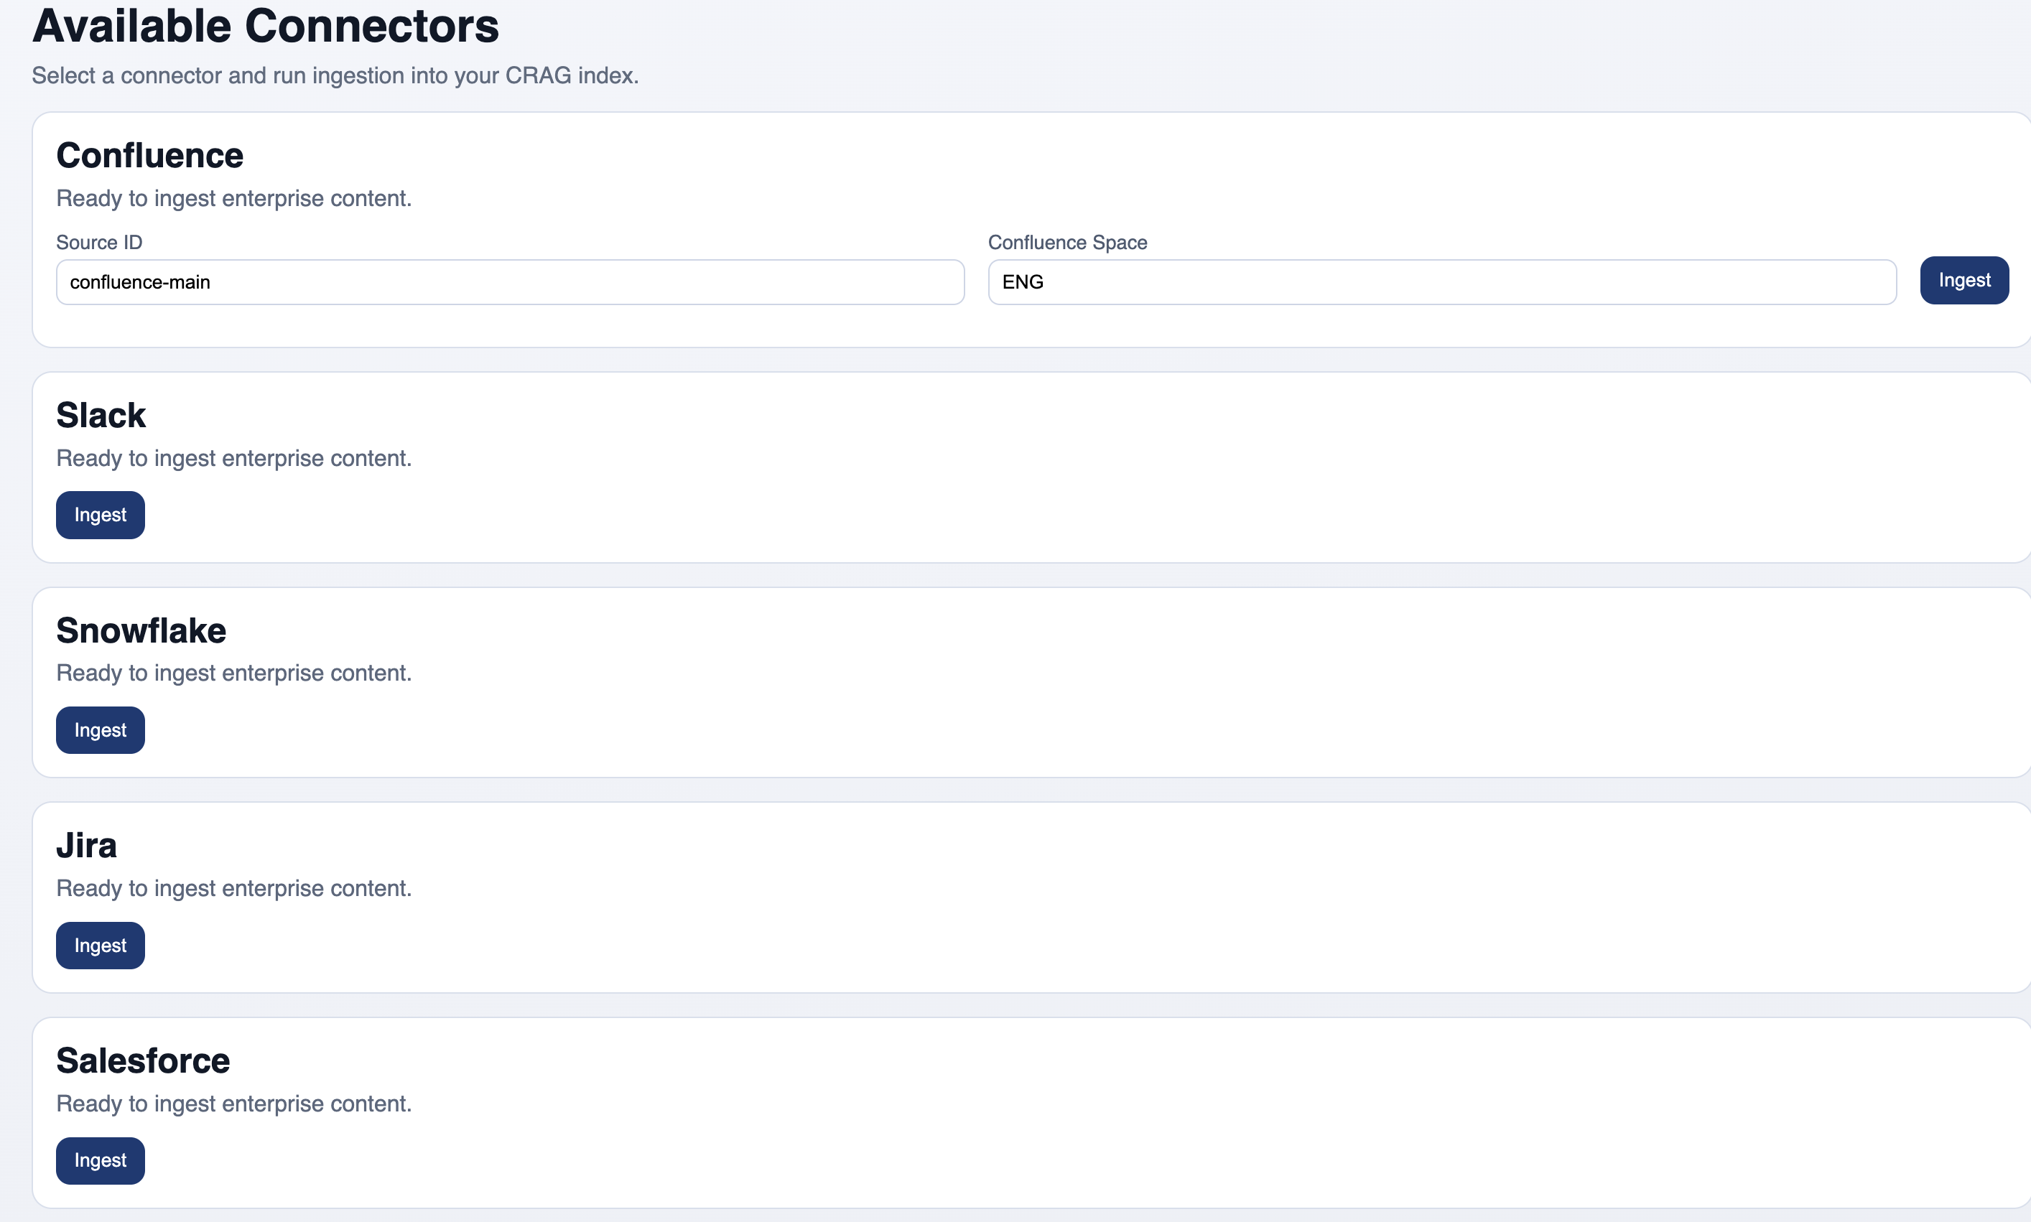
Task: Click the Slack connector heading
Action: coord(101,414)
